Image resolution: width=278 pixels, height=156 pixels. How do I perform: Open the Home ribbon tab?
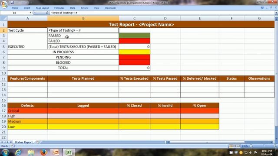pyautogui.click(x=15, y=8)
